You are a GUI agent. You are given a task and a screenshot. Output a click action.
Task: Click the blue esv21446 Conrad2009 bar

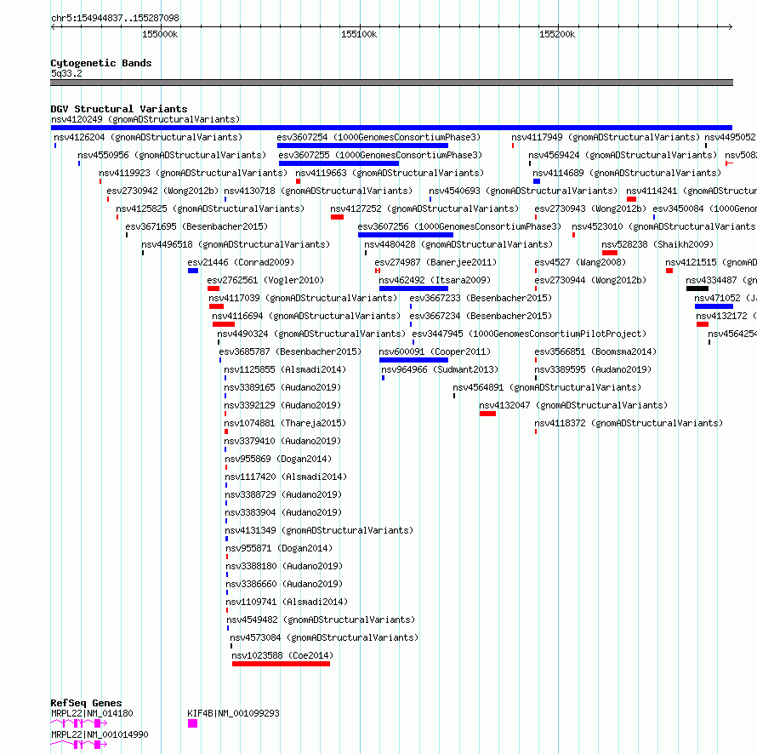193,271
